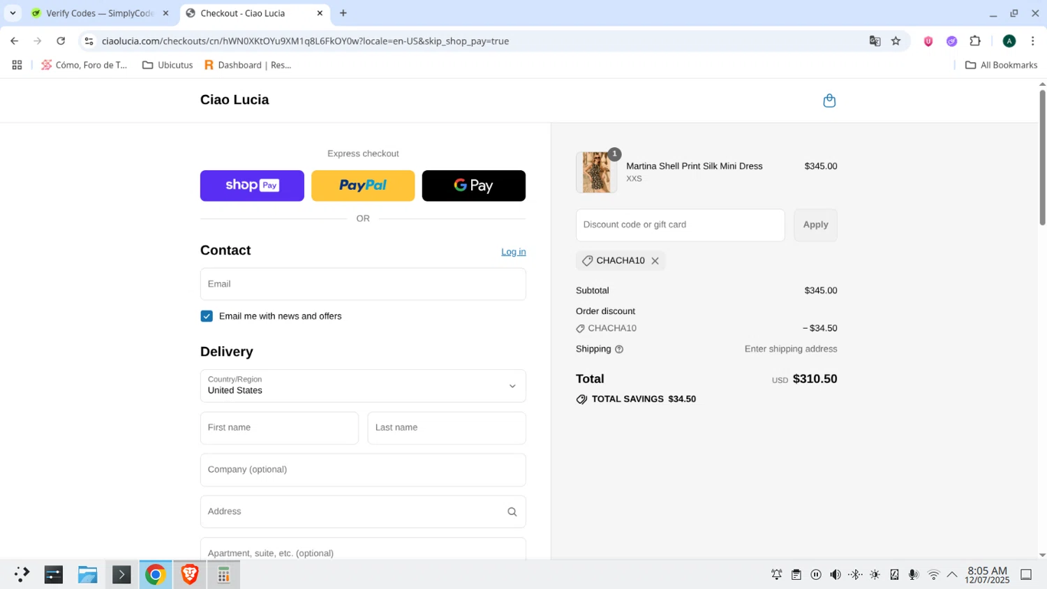Focus the Address input field

tap(363, 512)
